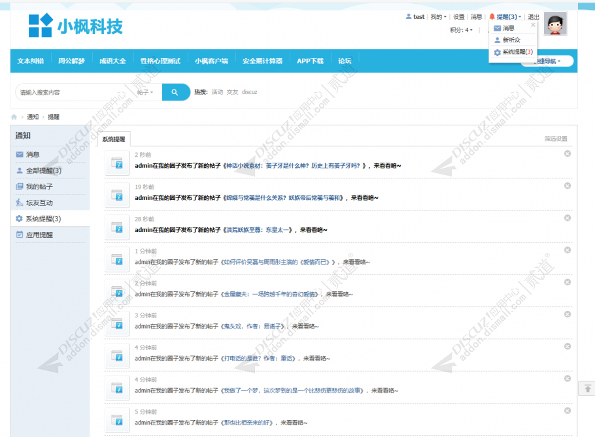Delete the 金屋藏夫 notification with its X icon
This screenshot has height=437, width=595.
568,282
